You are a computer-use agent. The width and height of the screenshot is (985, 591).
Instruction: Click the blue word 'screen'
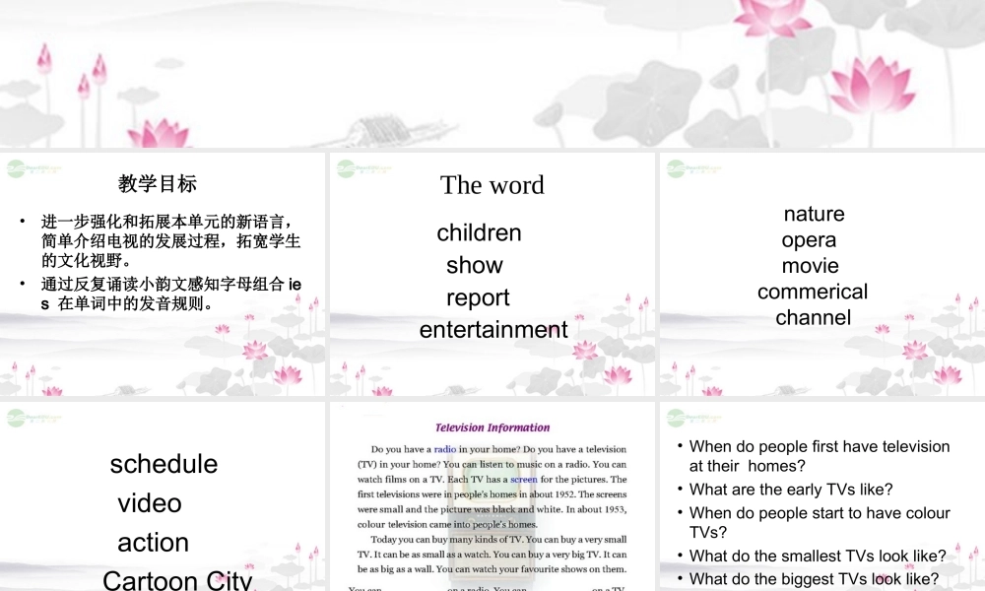[523, 480]
